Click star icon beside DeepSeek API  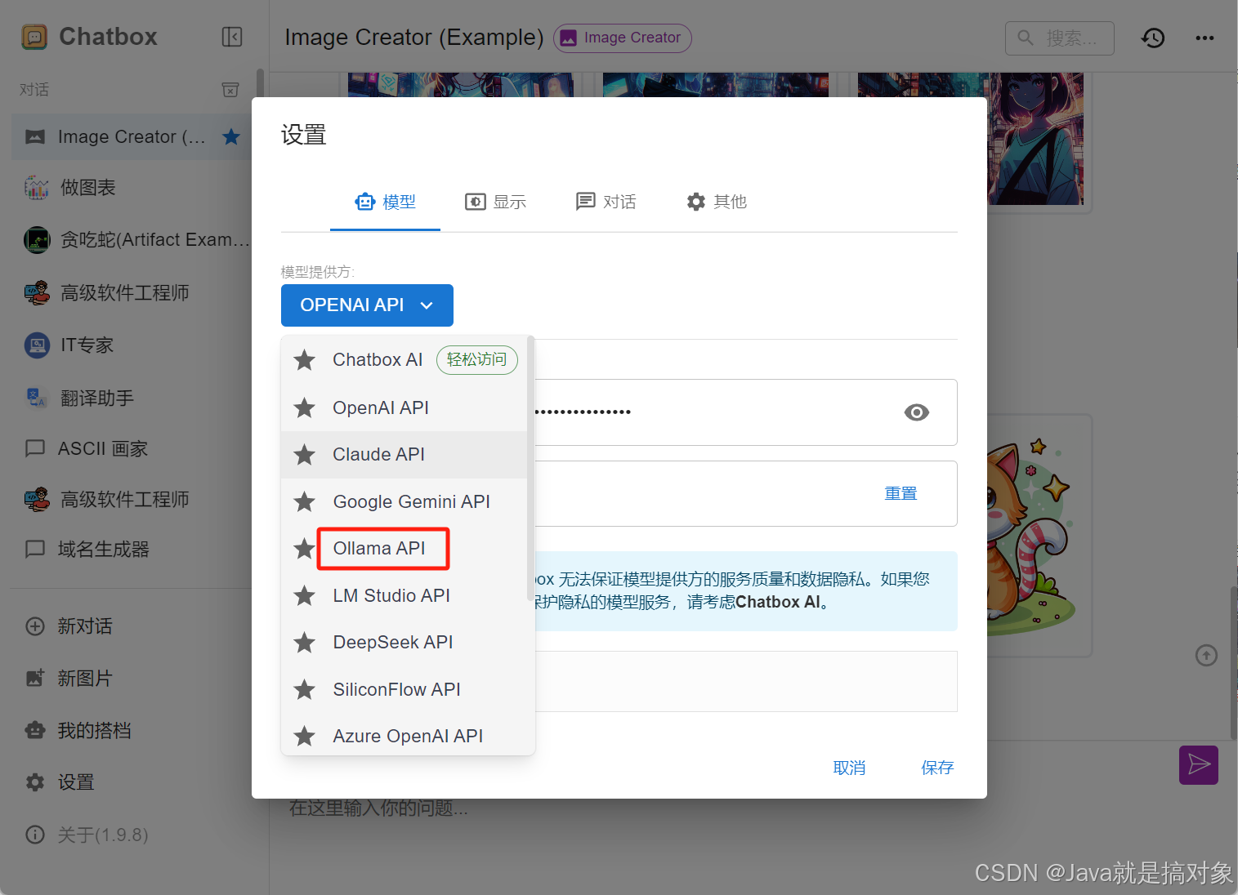305,642
